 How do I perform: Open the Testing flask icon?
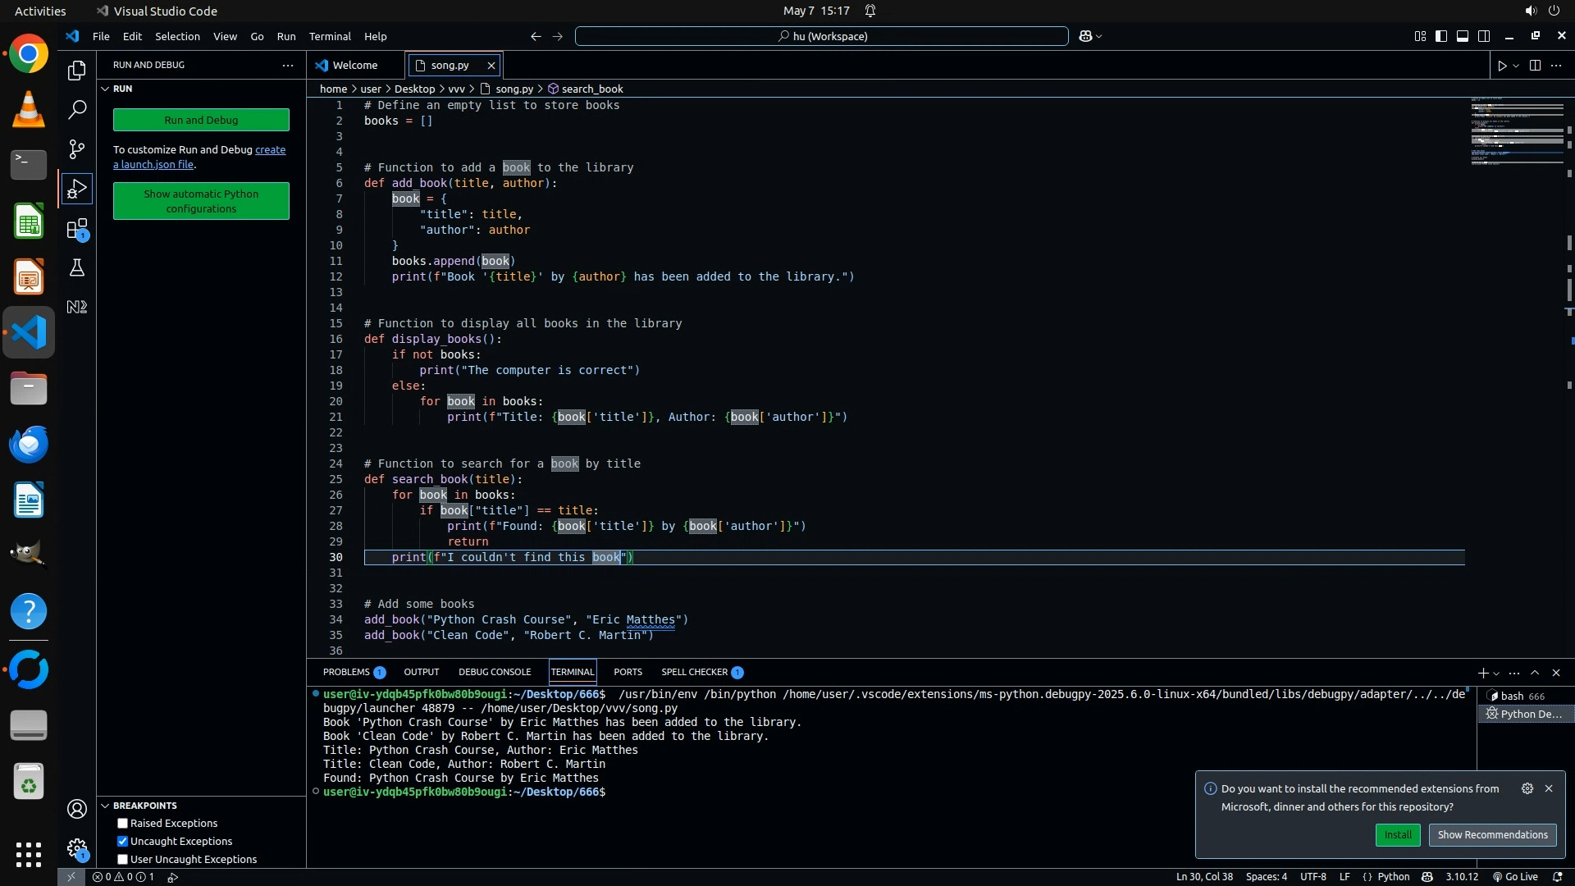[x=77, y=268]
